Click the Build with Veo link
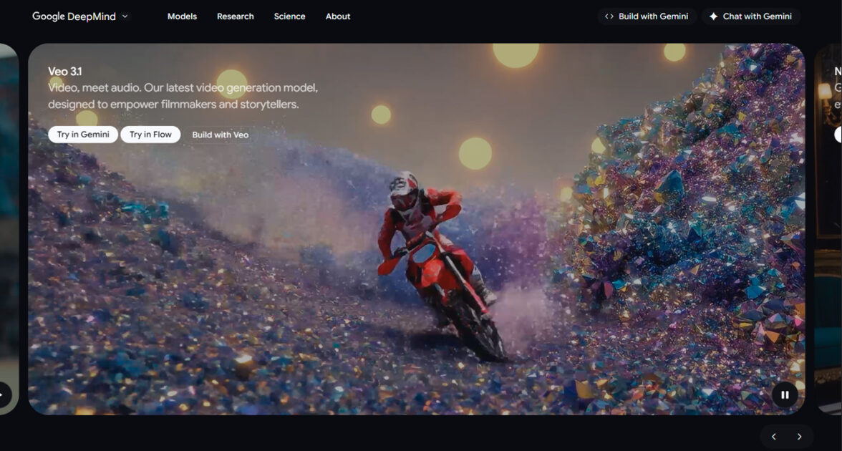842x451 pixels. (x=221, y=135)
